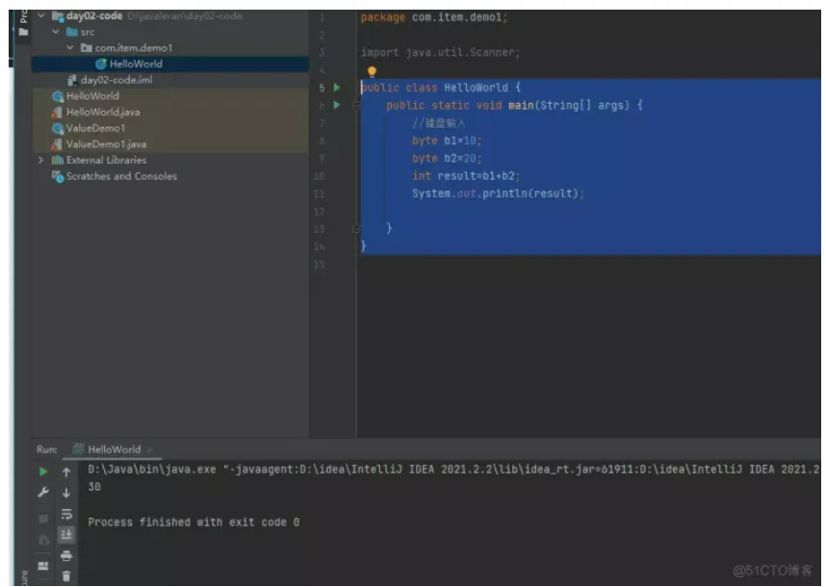Click the Scratches and Consoles icon
This screenshot has height=587, width=826.
click(58, 176)
